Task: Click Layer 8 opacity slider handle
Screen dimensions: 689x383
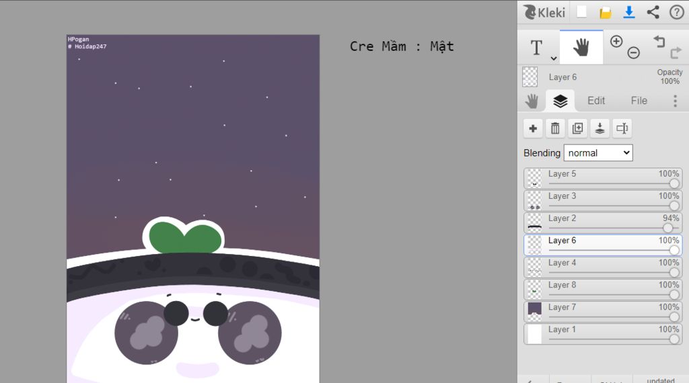Action: (674, 295)
